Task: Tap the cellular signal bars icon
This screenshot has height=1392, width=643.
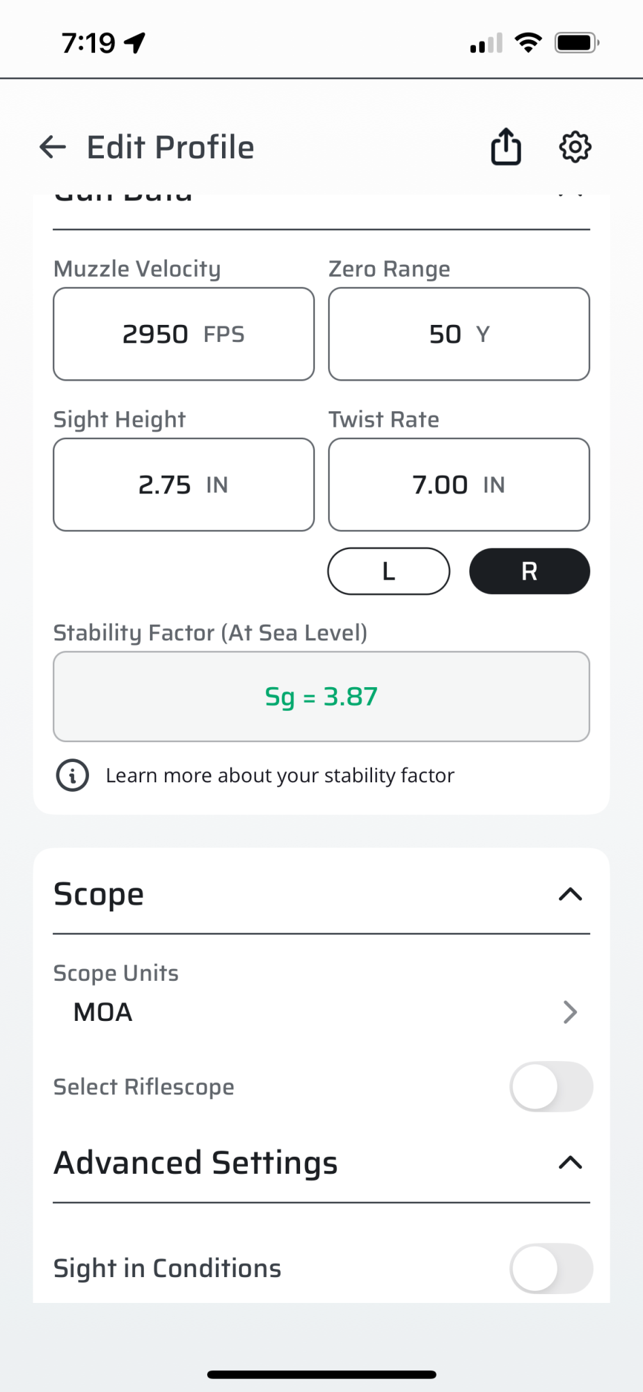Action: 486,43
